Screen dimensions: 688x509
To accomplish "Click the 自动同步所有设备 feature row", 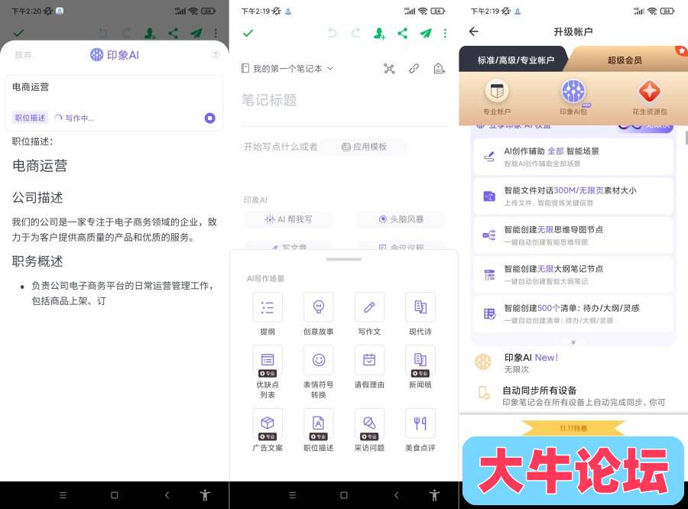I will [573, 395].
